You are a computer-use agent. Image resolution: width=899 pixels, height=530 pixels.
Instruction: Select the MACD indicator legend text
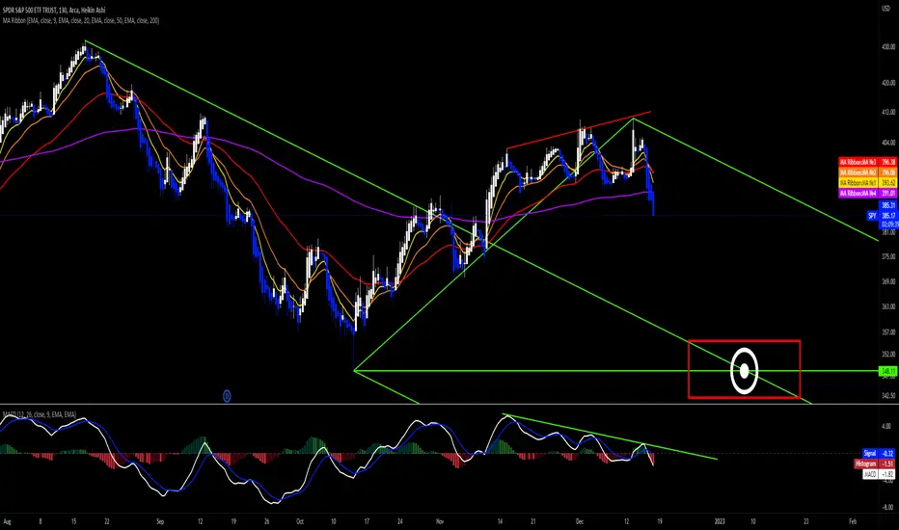[x=39, y=414]
